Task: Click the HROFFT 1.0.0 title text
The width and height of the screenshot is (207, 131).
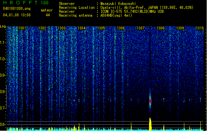Action: pos(26,3)
